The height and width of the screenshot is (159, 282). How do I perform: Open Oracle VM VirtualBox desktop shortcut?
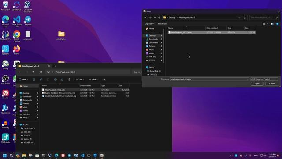(x=28, y=7)
